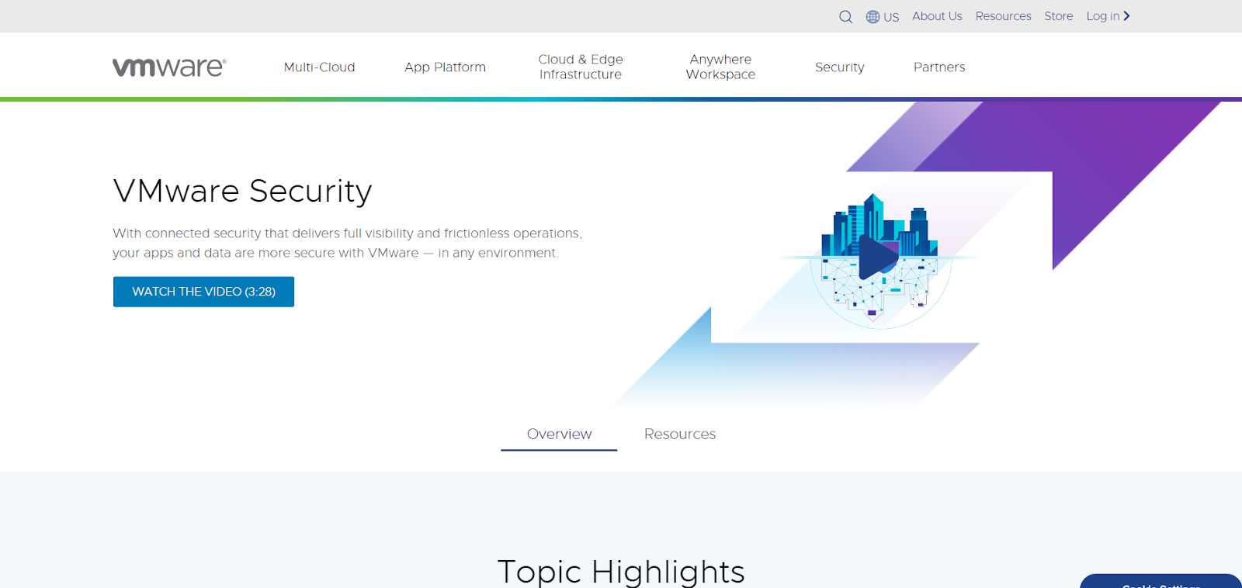Open the top bar Resources link

coord(1003,16)
